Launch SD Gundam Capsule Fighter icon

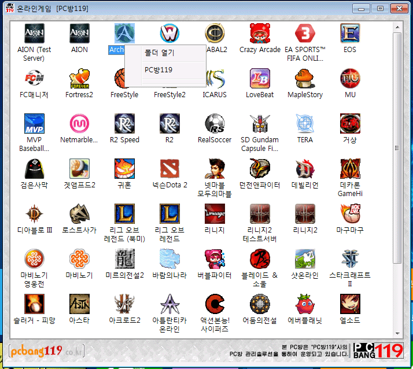coord(260,124)
